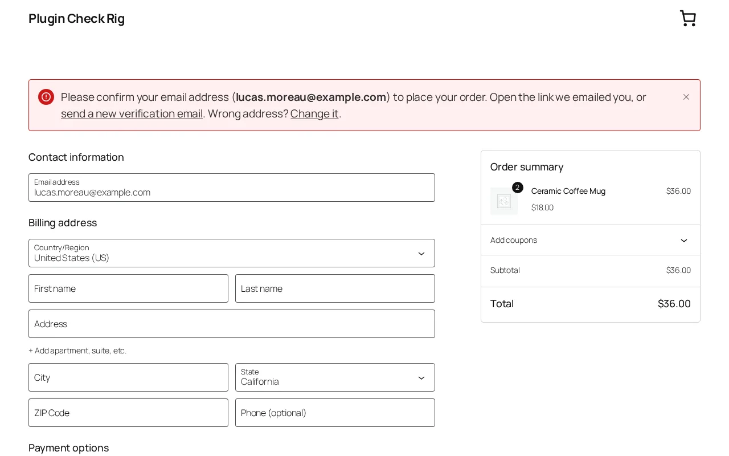Click the send a new verification email link

[x=132, y=113]
